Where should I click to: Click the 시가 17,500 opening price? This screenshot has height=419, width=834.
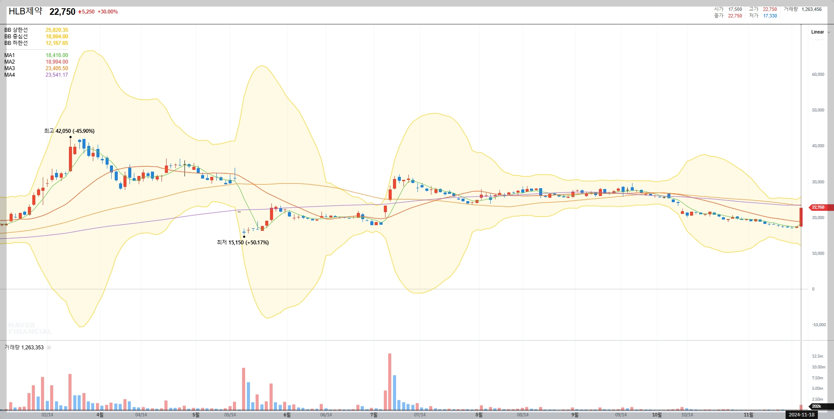(728, 9)
